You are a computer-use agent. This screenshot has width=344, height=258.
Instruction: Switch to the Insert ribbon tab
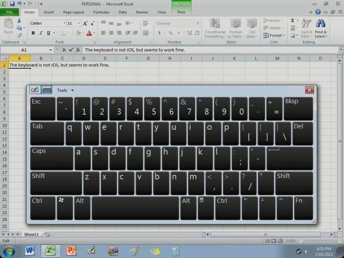(x=49, y=12)
